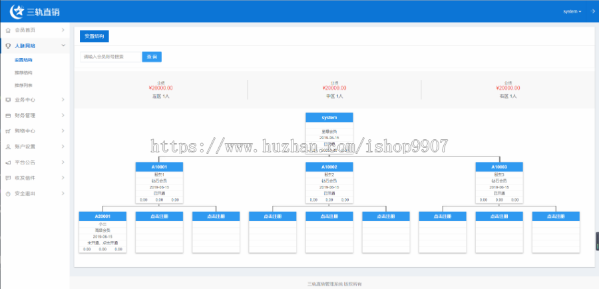The height and width of the screenshot is (289, 599).
Task: Click the message icon beside 收发信件
Action: pyautogui.click(x=8, y=178)
